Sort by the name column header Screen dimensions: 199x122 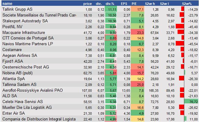pyautogui.click(x=7, y=4)
